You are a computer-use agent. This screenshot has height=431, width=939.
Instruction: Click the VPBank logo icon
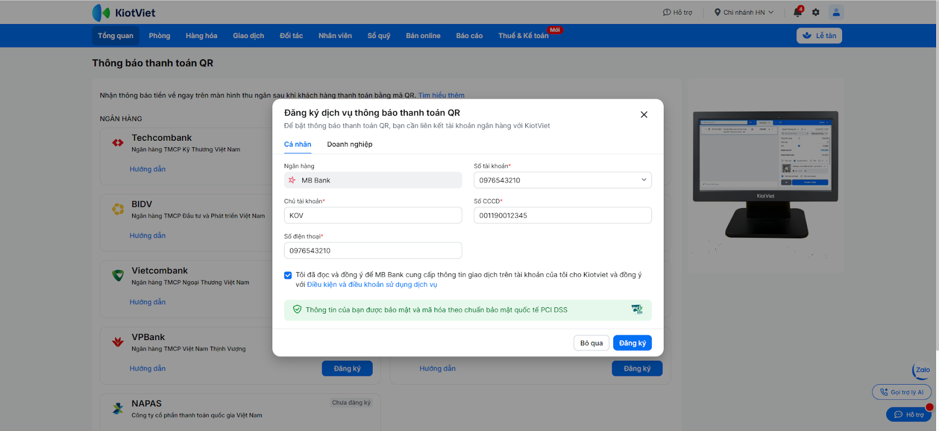pyautogui.click(x=118, y=341)
